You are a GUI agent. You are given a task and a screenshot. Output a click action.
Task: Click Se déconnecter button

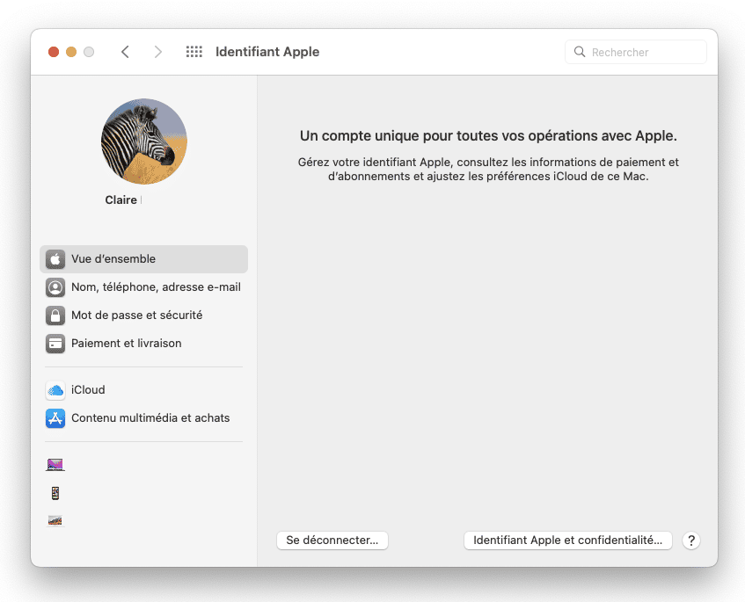click(x=332, y=540)
